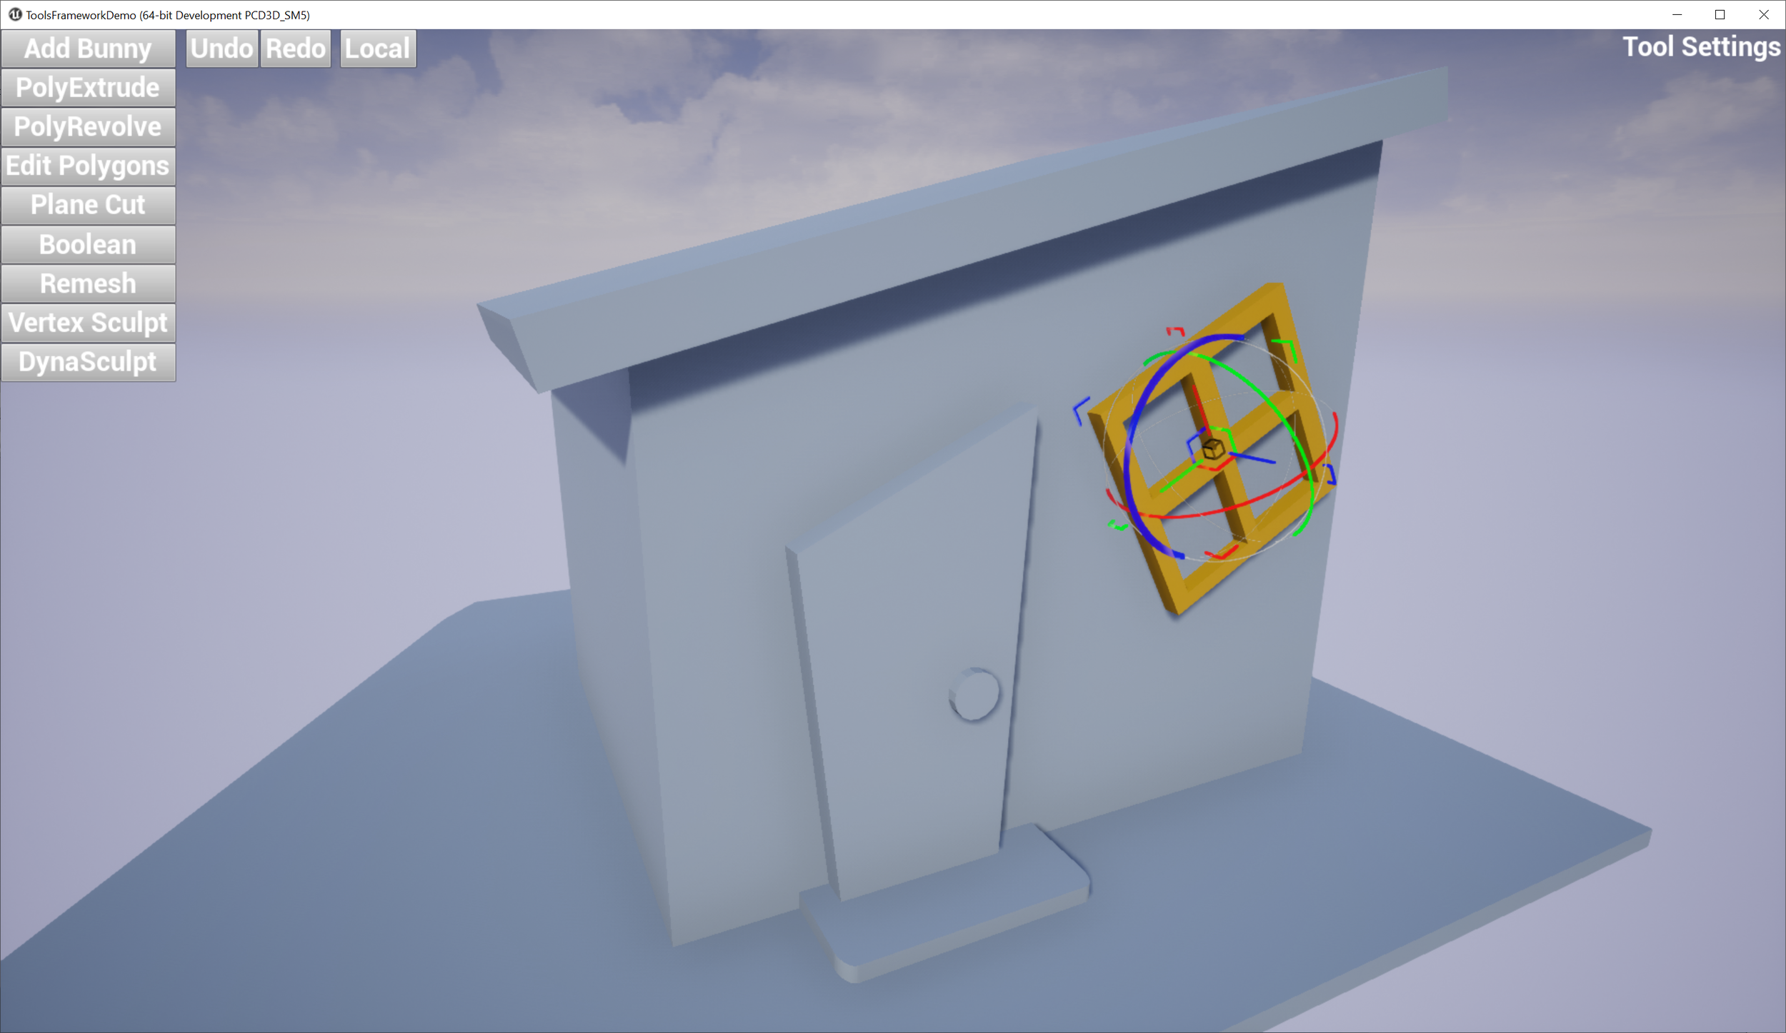Click the Redo action button
Viewport: 1786px width, 1033px height.
[296, 48]
